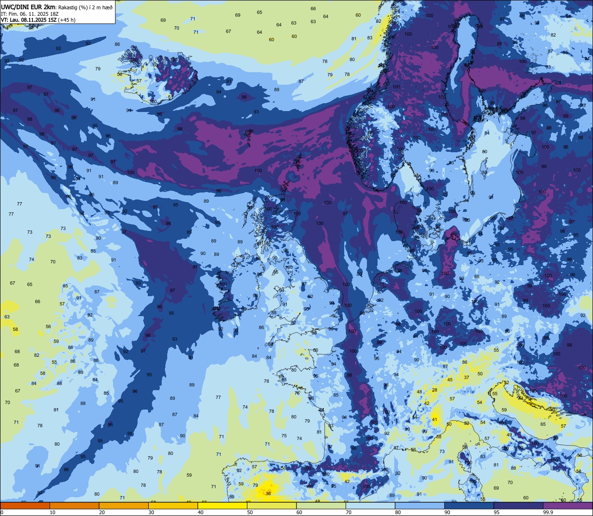Click the '45' humidity value in the yellow band
This screenshot has height=516, width=593.
(x=449, y=379)
